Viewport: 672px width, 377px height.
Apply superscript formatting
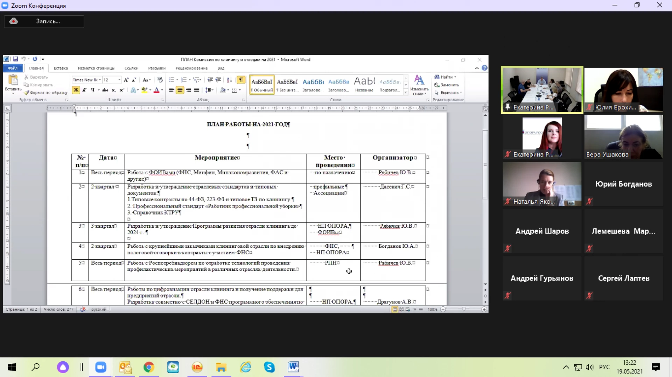pyautogui.click(x=122, y=90)
